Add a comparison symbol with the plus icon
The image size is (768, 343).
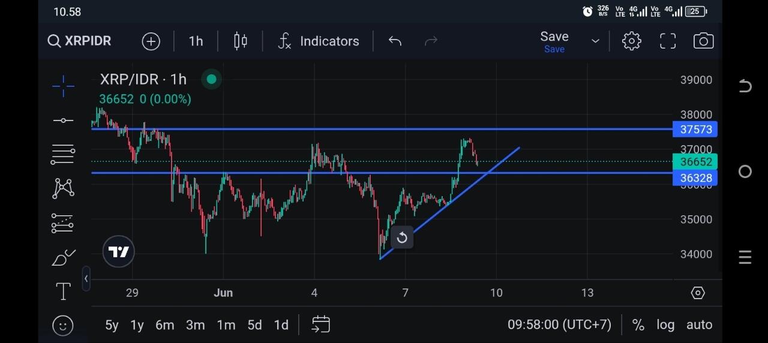pos(151,41)
